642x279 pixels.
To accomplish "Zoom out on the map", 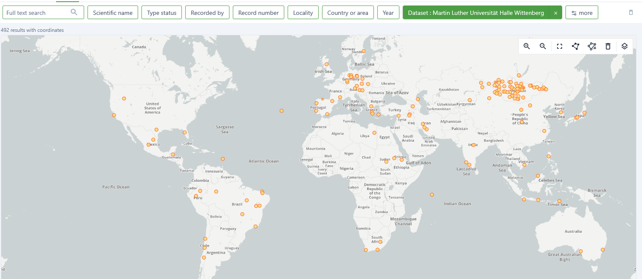I will (543, 46).
